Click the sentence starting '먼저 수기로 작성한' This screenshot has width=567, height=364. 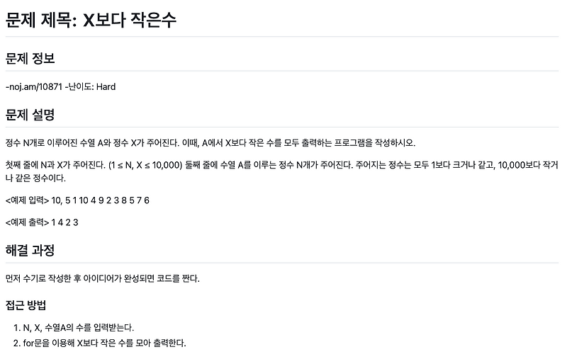(102, 279)
